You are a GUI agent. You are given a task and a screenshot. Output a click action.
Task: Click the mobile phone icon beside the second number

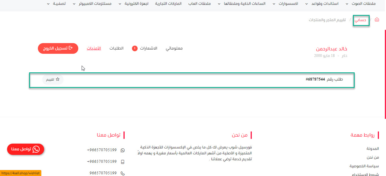point(123,162)
